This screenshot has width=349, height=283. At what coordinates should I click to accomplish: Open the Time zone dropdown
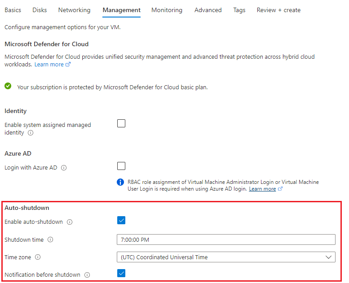(225, 257)
